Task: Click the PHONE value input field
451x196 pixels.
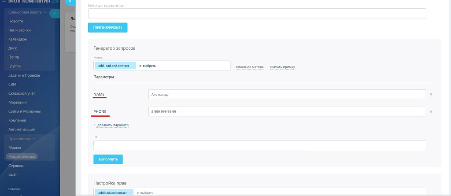Action: coord(287,111)
